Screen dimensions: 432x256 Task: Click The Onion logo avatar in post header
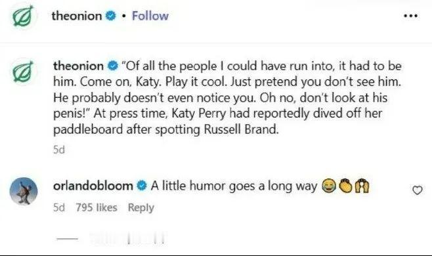pyautogui.click(x=24, y=16)
